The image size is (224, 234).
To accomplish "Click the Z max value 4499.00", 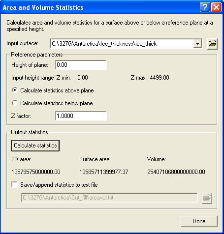I will 160,78.
